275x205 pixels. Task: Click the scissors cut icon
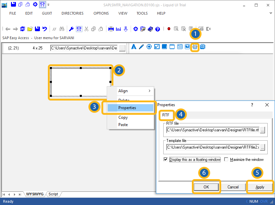(86, 29)
